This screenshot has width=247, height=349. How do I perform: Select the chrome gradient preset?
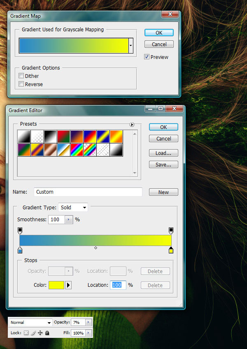63,150
